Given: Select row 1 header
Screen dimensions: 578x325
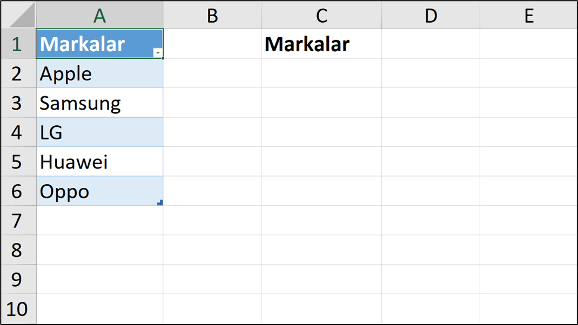Looking at the screenshot, I should pos(18,44).
